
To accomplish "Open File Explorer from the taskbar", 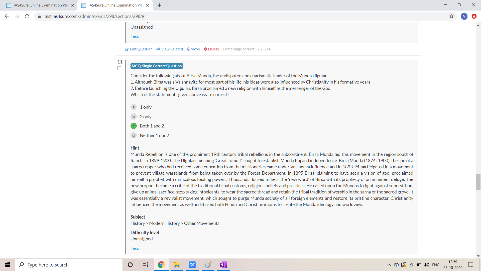I will (177, 265).
